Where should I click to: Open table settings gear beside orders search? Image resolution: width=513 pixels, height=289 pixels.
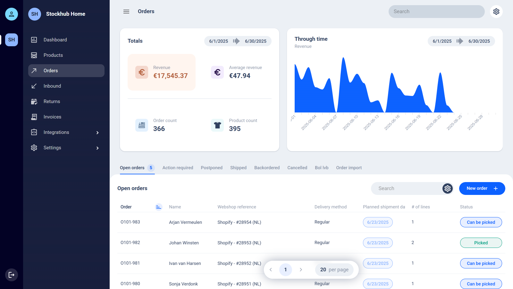pos(447,188)
